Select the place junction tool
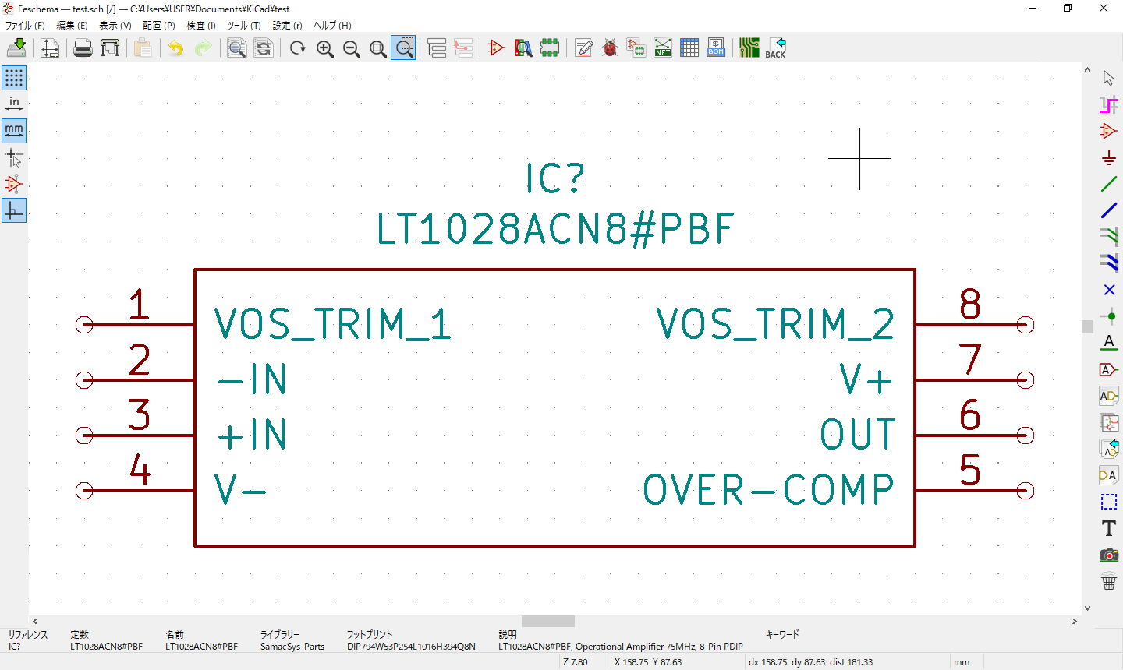The height and width of the screenshot is (670, 1123). (x=1108, y=316)
